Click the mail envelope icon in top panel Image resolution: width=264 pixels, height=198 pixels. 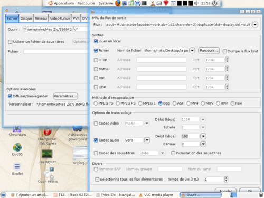coord(159,3)
